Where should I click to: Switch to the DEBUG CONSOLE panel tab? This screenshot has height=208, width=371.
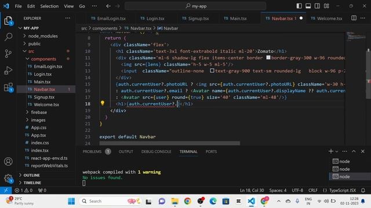click(x=156, y=151)
